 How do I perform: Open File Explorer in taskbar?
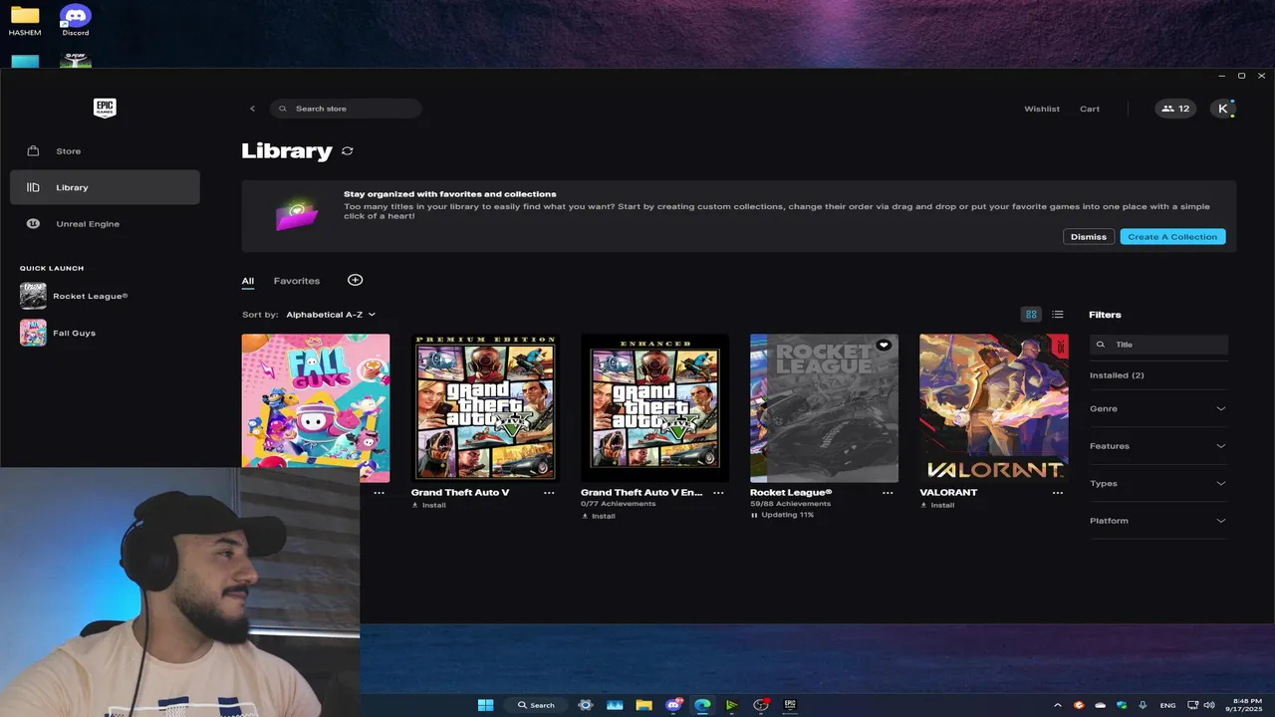coord(643,705)
